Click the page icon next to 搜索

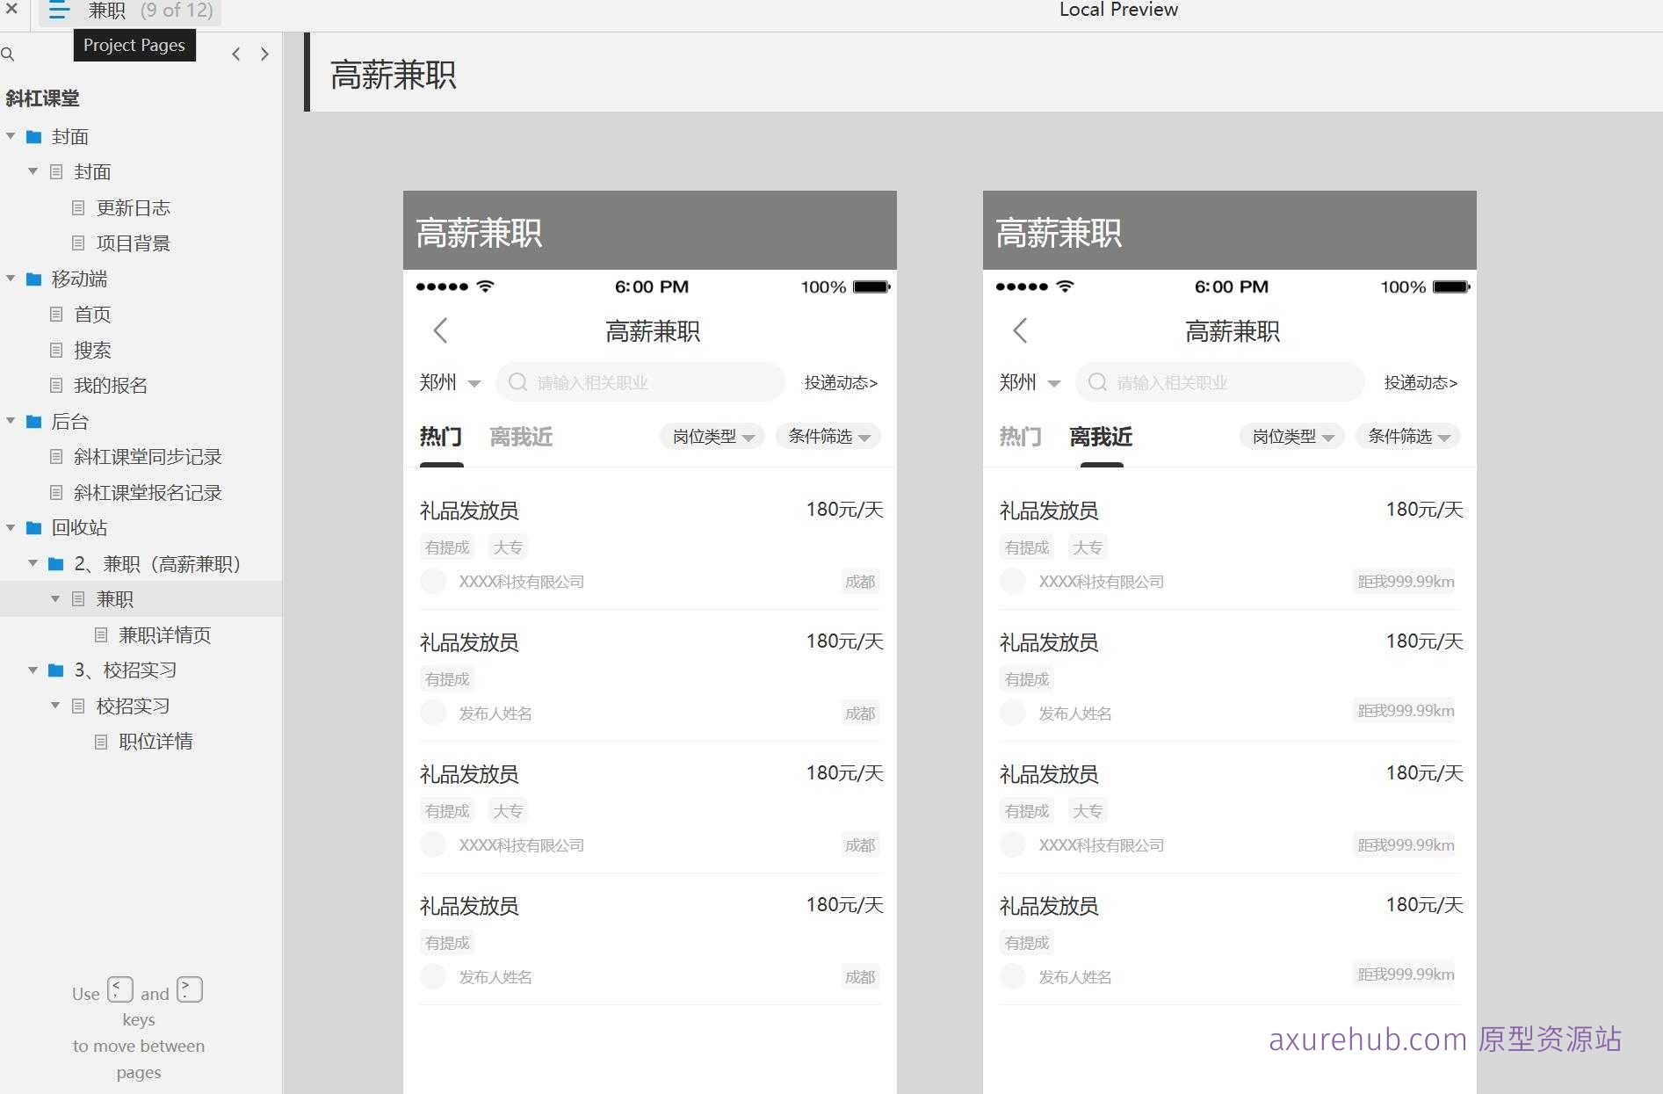(55, 350)
